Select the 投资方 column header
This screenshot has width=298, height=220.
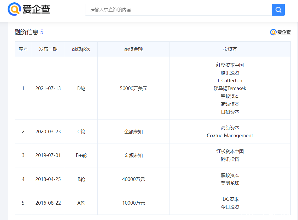pyautogui.click(x=230, y=49)
